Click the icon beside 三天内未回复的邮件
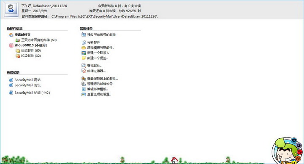Image resolution: width=304 pixels, height=164 pixels. [18, 40]
